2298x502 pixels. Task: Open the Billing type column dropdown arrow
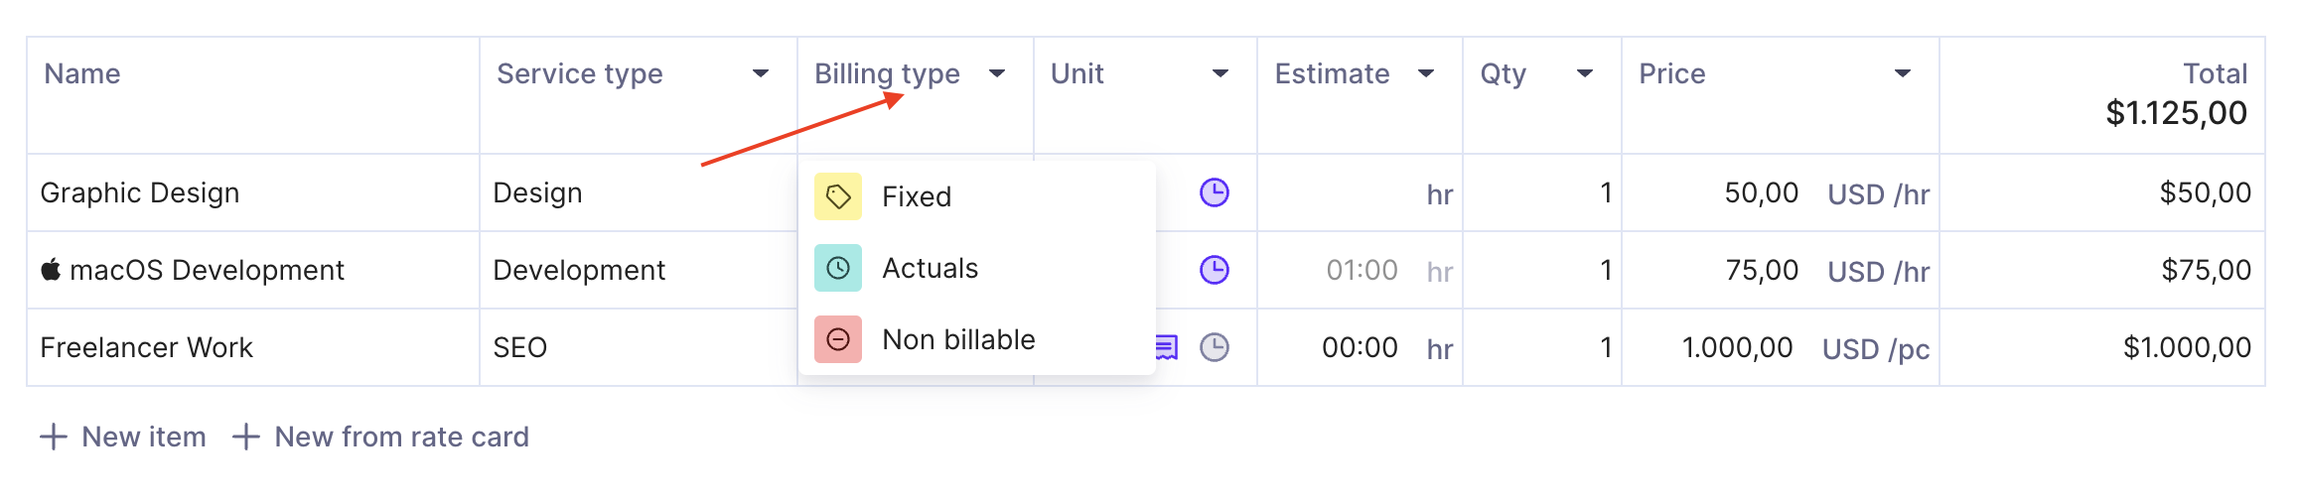coord(997,73)
